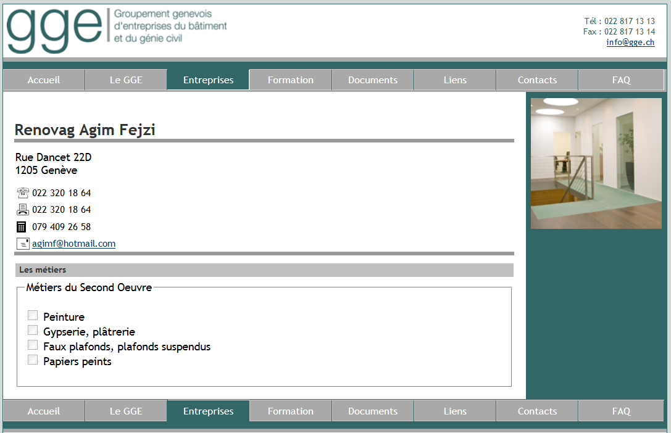Select the Formation tab in top navigation
Image resolution: width=671 pixels, height=433 pixels.
tap(291, 80)
